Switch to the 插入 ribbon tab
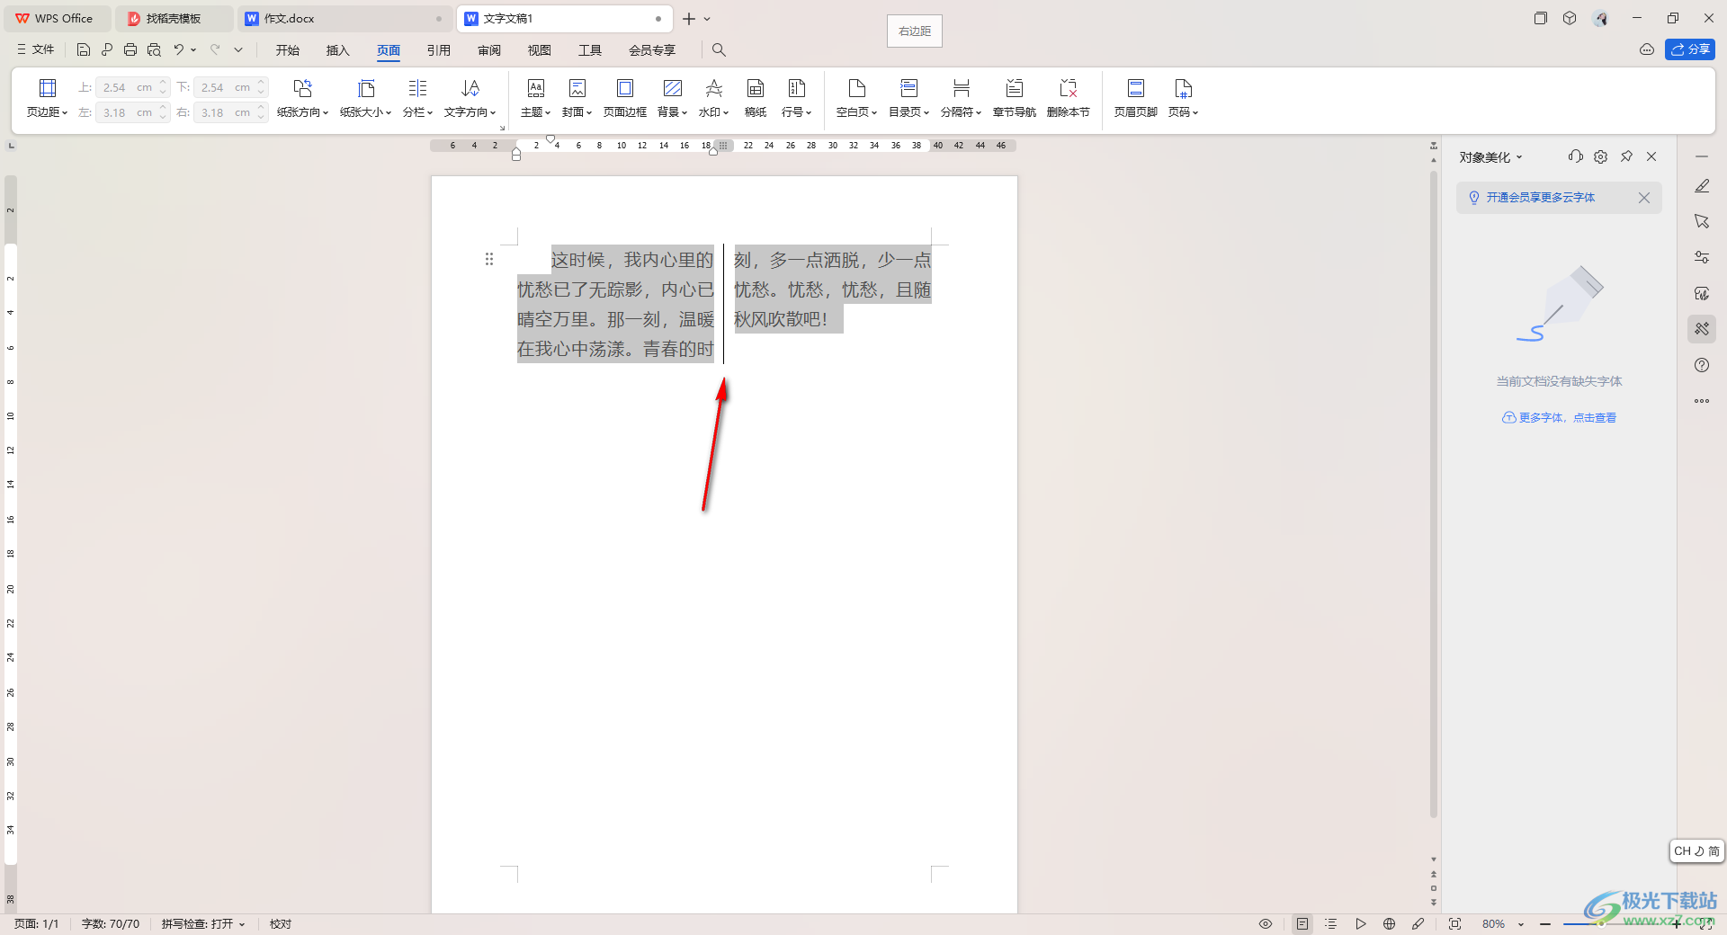This screenshot has height=935, width=1727. (x=338, y=50)
